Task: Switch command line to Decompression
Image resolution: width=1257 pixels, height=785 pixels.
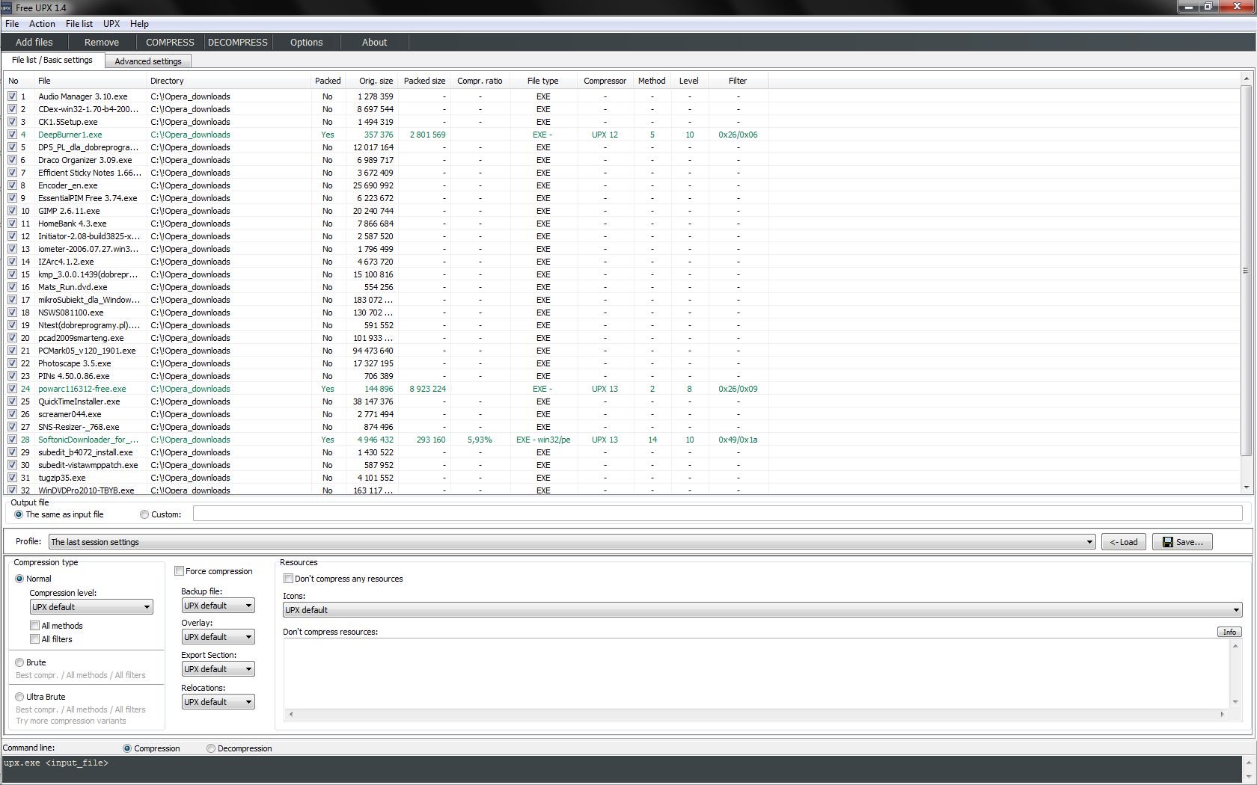Action: coord(211,748)
